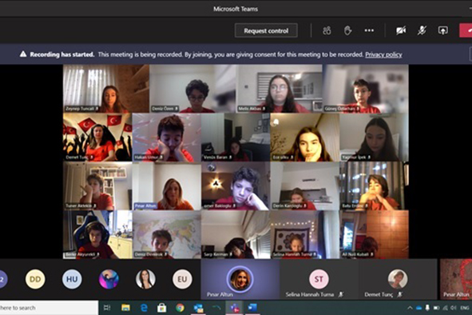This screenshot has height=315, width=472.
Task: Hang up the call with red button
Action: 466,30
